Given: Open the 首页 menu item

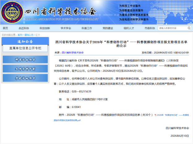Looking at the screenshot, I should click(x=5, y=28).
